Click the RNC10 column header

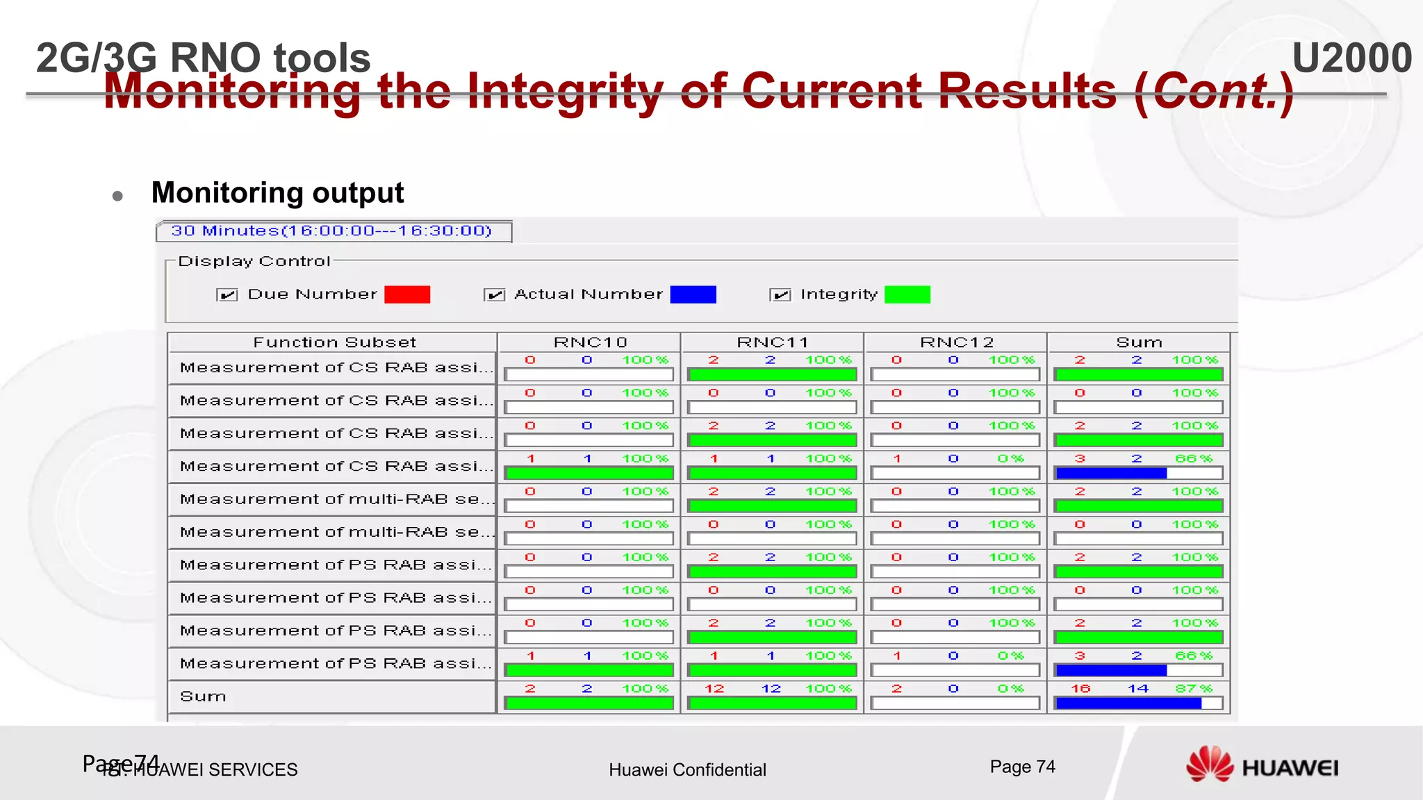589,342
